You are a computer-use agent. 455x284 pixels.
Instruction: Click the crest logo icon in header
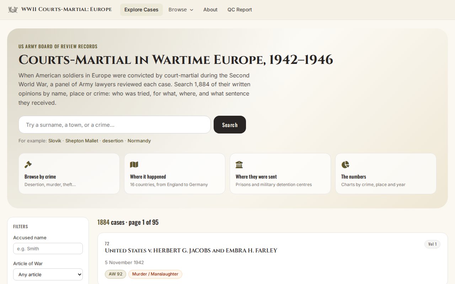(x=13, y=10)
